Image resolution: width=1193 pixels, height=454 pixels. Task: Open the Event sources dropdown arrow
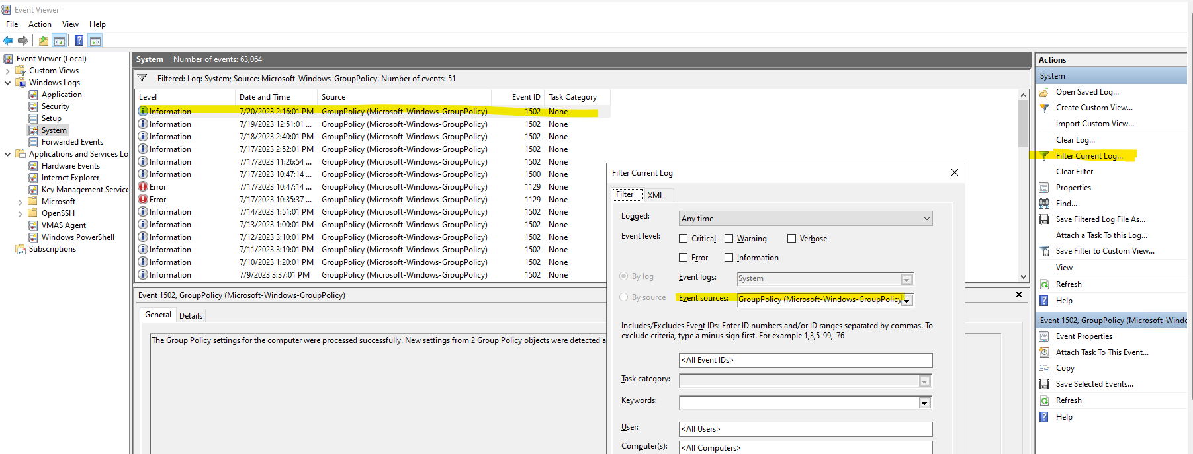tap(907, 301)
